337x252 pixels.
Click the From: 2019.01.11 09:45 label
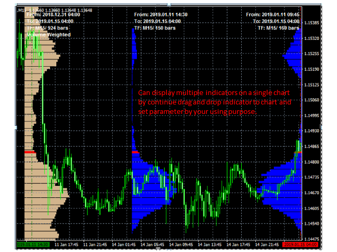click(273, 15)
